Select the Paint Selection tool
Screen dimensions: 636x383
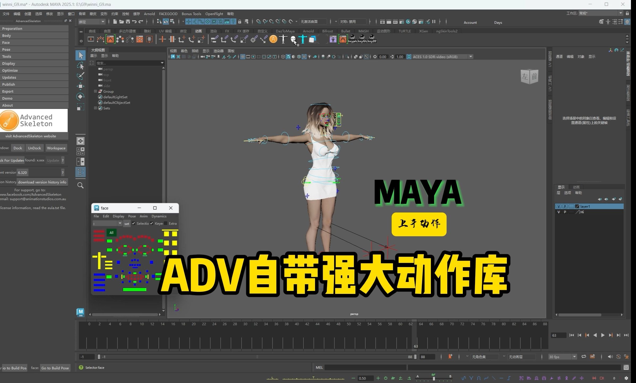tap(80, 76)
